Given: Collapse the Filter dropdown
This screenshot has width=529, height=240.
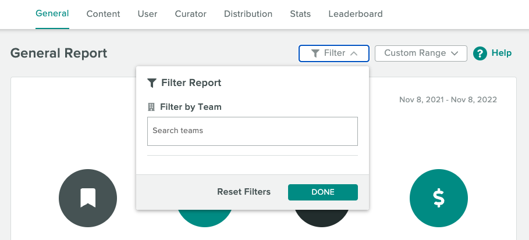Looking at the screenshot, I should [334, 53].
